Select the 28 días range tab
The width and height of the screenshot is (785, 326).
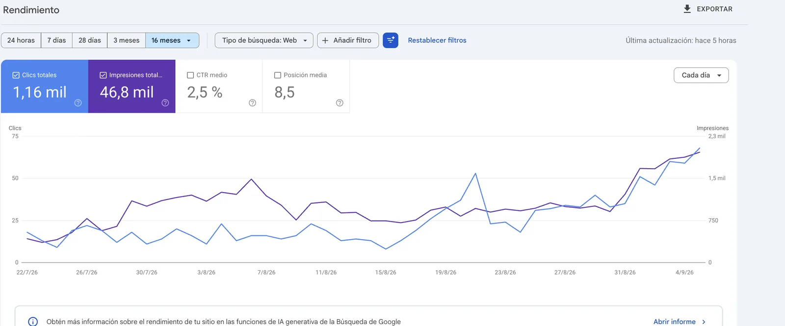click(x=90, y=40)
